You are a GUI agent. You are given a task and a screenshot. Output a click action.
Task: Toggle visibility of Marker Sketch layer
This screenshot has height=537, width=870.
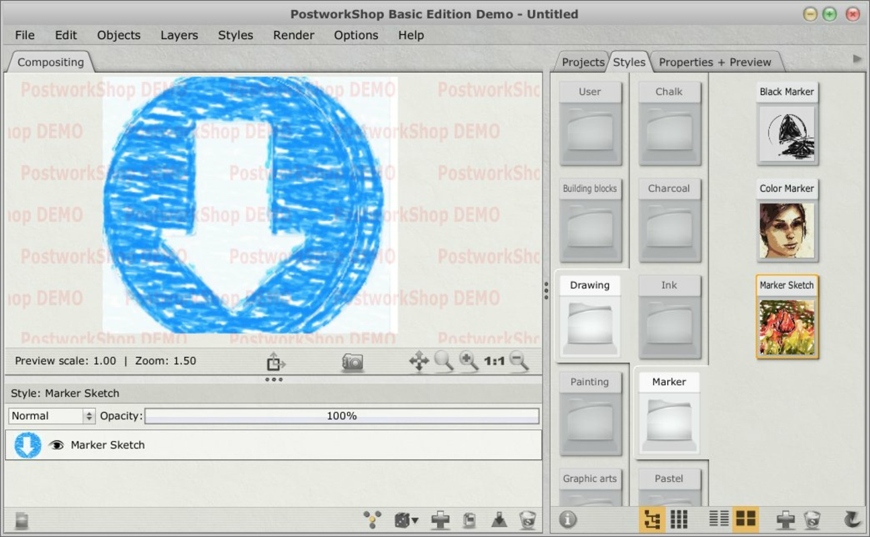(57, 445)
